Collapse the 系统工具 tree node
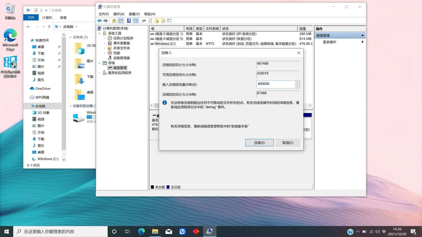The height and width of the screenshot is (237, 422). click(x=99, y=33)
